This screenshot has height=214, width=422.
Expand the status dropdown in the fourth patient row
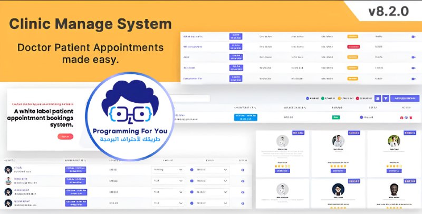coord(212,203)
